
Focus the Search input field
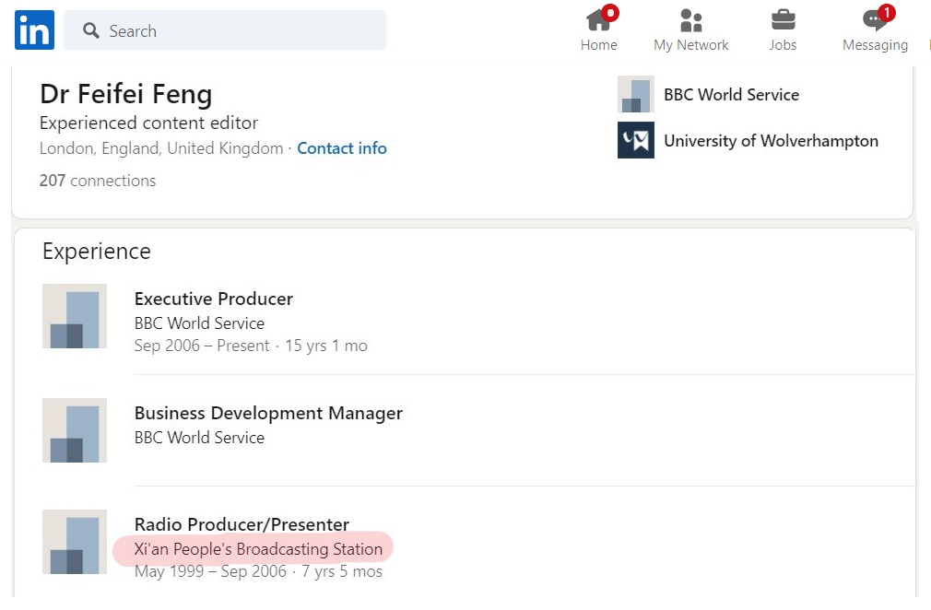tap(224, 29)
